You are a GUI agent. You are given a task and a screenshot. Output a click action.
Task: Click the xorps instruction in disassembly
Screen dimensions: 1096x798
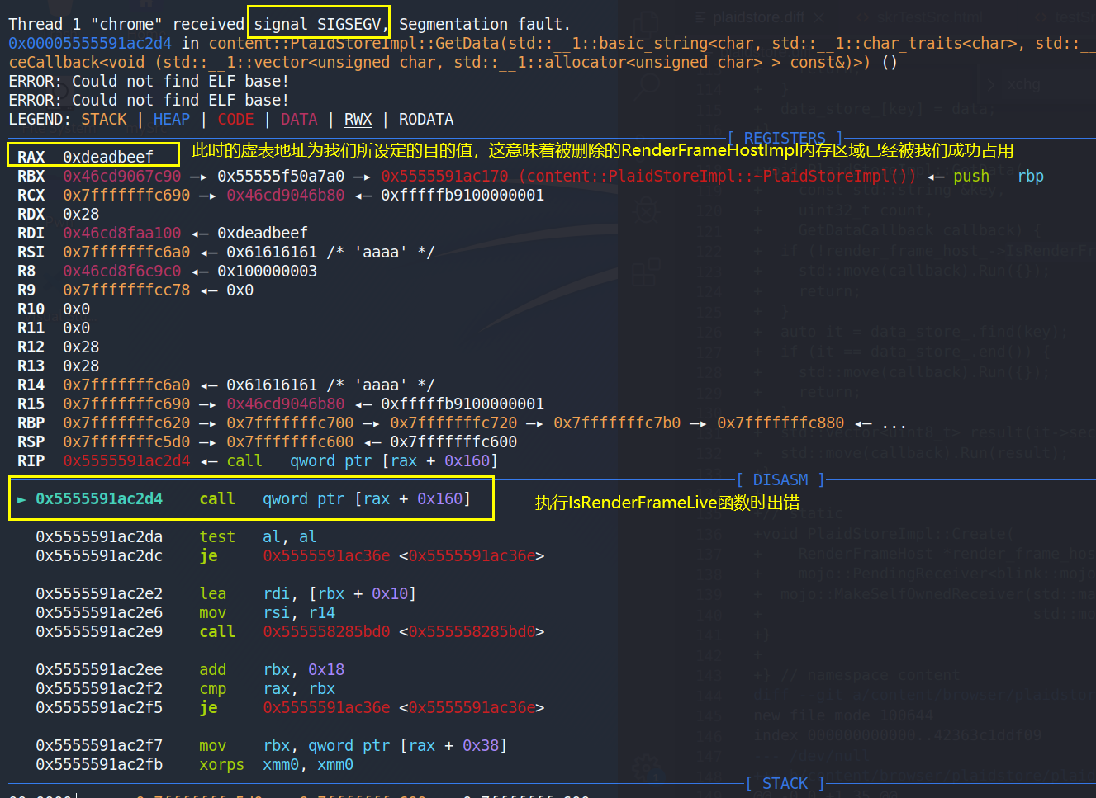221,765
